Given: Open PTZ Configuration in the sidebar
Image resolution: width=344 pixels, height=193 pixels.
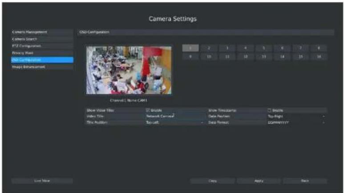Looking at the screenshot, I should 42,46.
